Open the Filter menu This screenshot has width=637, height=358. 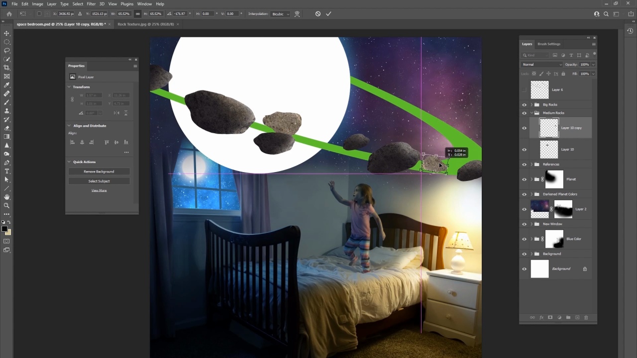pos(91,4)
